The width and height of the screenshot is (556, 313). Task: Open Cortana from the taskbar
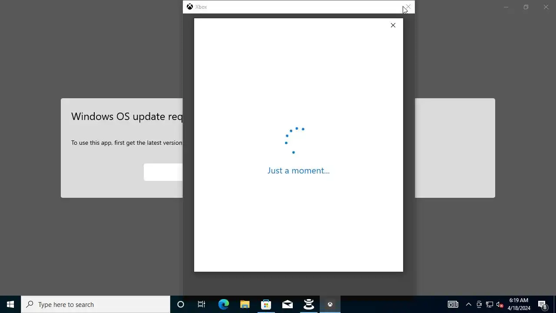(181, 304)
